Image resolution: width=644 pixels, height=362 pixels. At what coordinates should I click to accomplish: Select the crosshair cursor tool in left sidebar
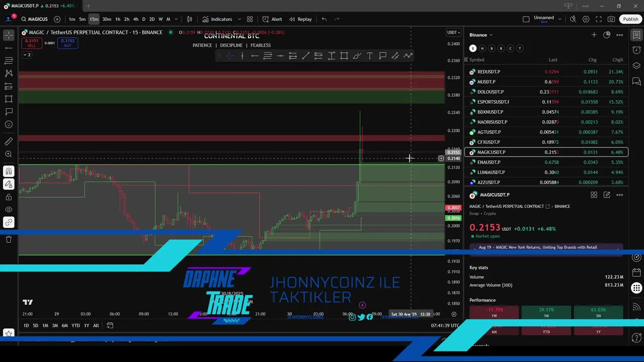click(9, 35)
